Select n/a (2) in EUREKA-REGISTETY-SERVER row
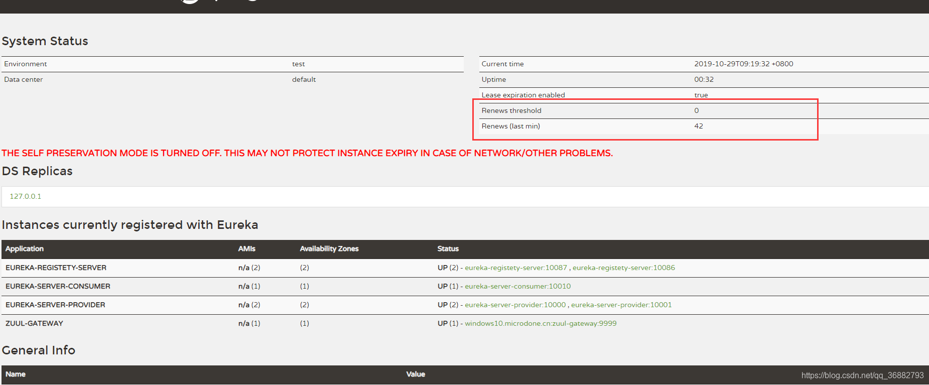This screenshot has height=385, width=929. tap(249, 268)
